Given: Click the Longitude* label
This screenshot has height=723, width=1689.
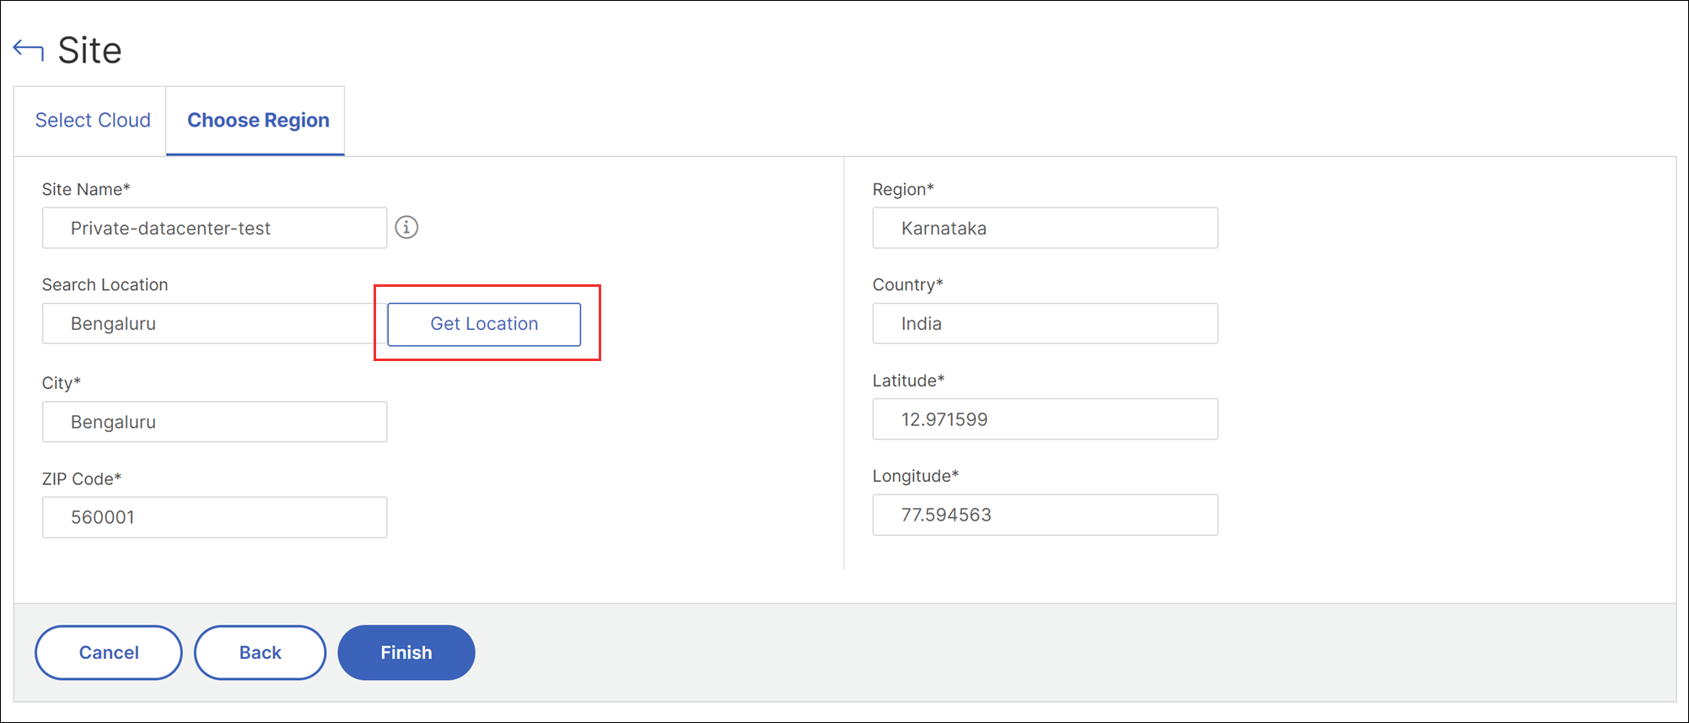Looking at the screenshot, I should point(916,476).
